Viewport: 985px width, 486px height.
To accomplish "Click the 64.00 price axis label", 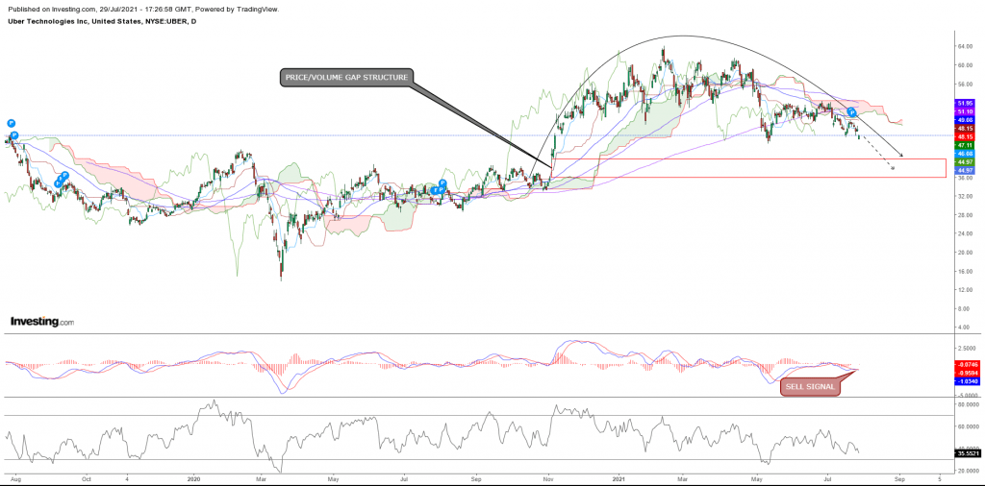I will click(x=965, y=46).
